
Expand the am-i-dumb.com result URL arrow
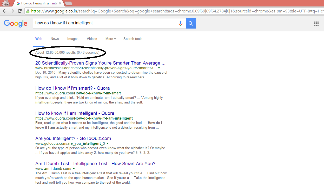click(74, 169)
